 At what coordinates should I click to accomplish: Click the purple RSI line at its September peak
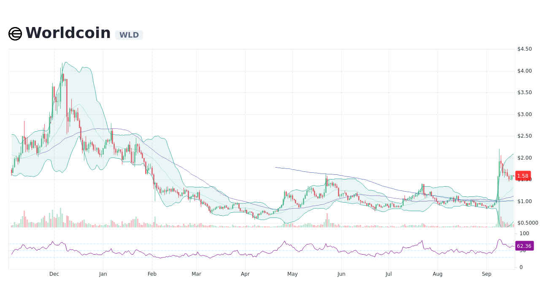(499, 239)
